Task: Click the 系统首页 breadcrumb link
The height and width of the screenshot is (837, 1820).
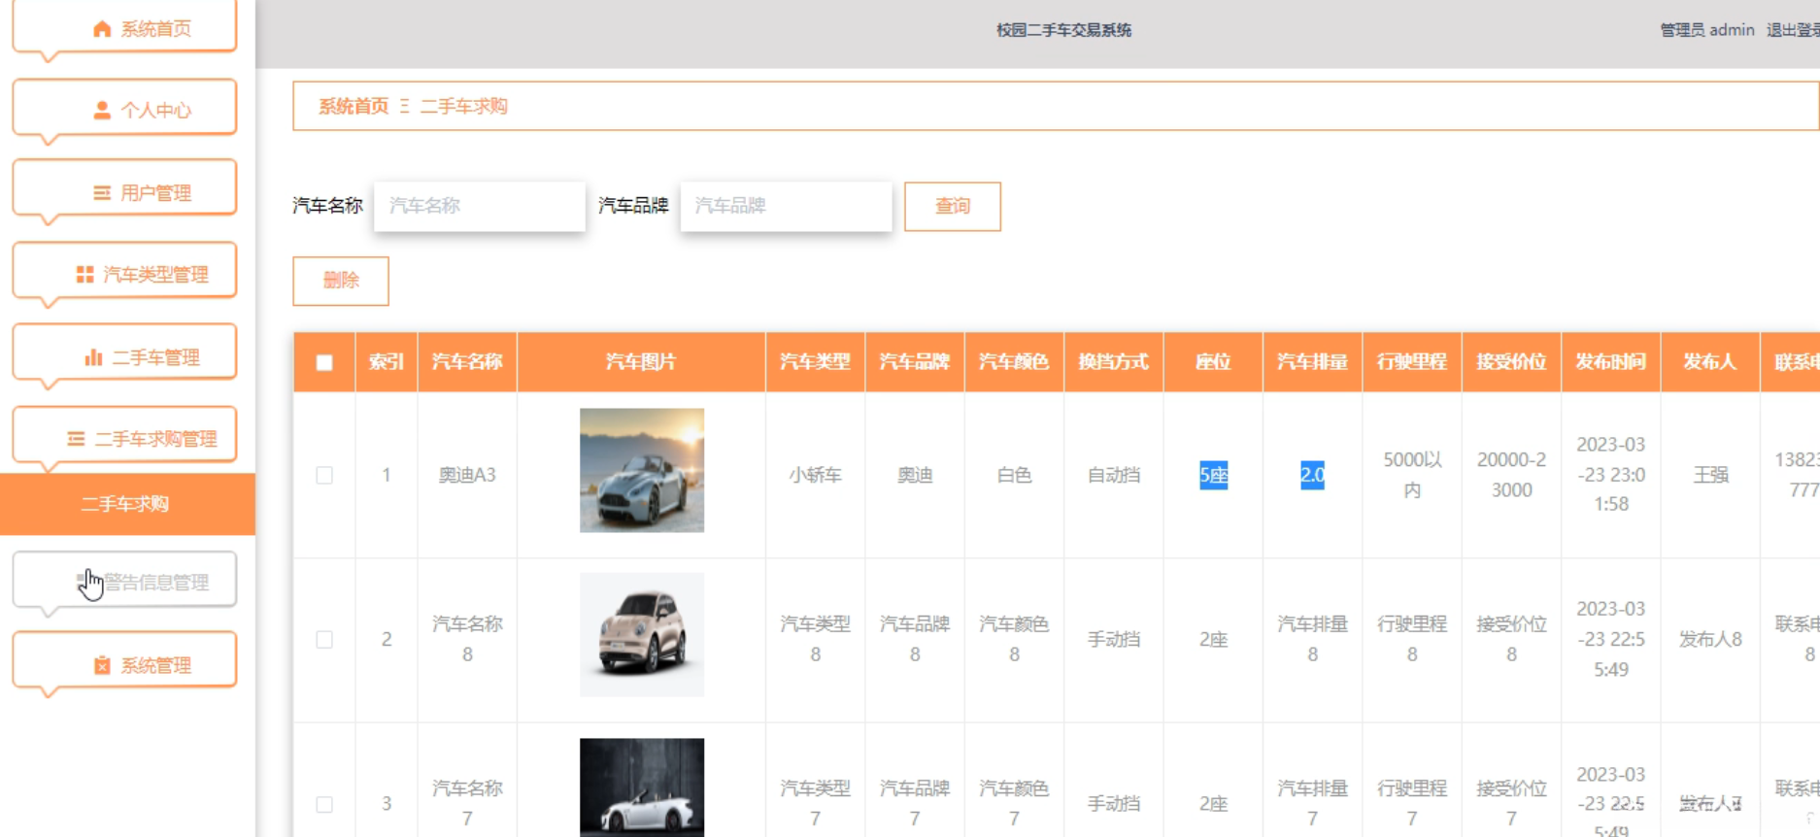Action: (x=354, y=106)
